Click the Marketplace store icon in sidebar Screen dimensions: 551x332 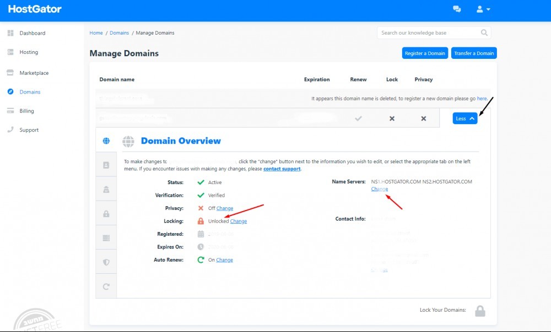click(x=10, y=73)
